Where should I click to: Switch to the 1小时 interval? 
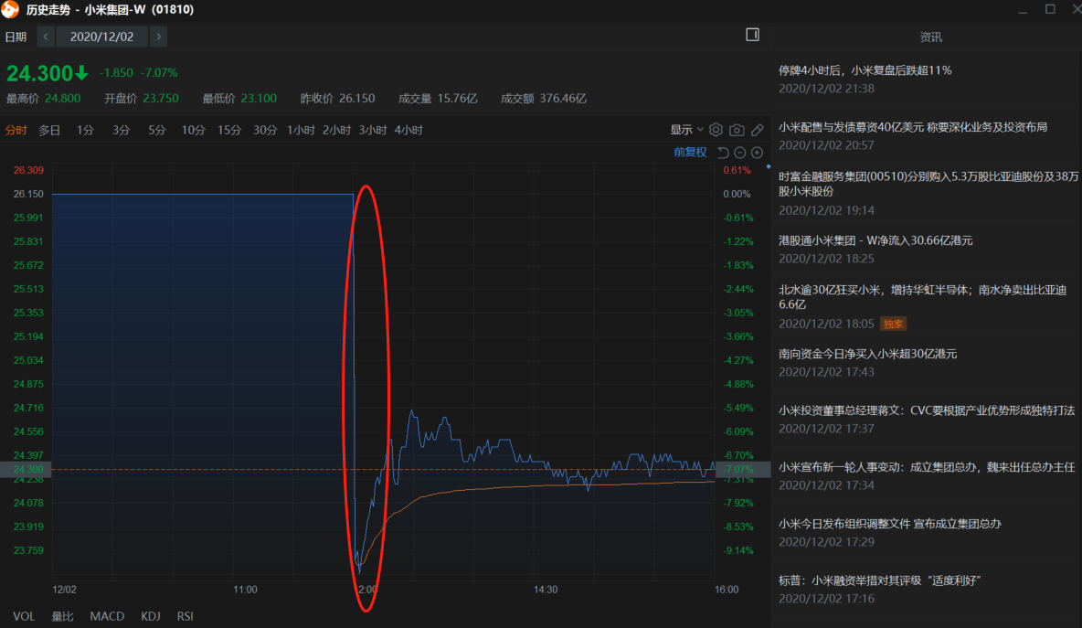coord(301,130)
